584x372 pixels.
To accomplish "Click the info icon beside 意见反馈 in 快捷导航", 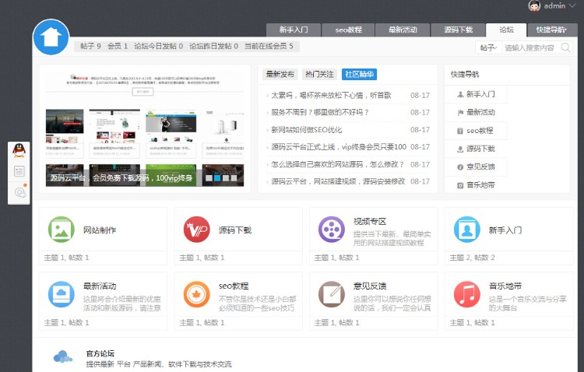I will coord(460,167).
